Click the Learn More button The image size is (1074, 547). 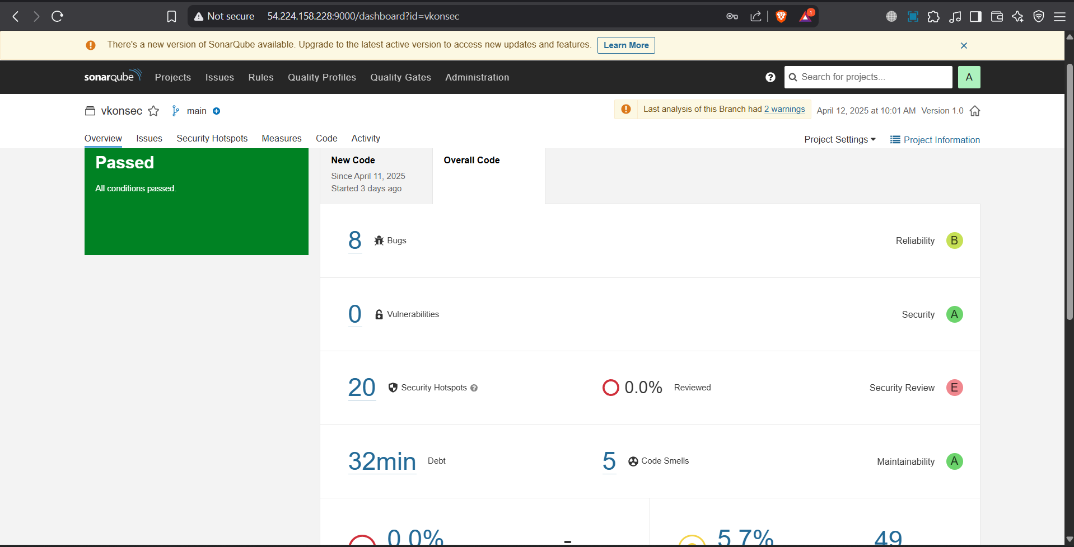coord(626,45)
